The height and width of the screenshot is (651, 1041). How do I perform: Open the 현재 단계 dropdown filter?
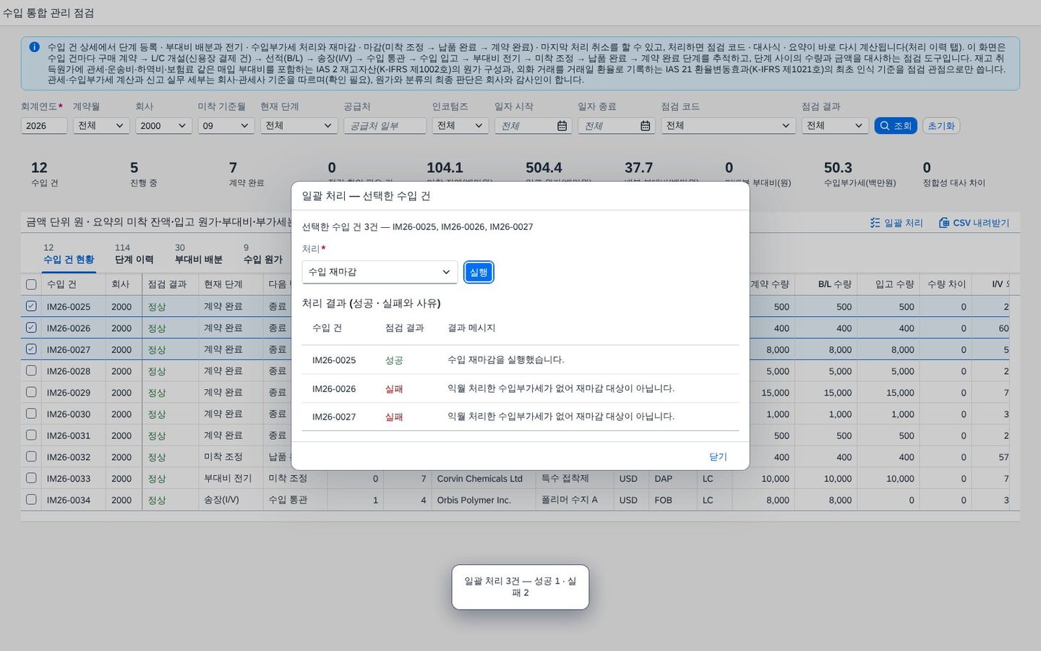coord(299,126)
